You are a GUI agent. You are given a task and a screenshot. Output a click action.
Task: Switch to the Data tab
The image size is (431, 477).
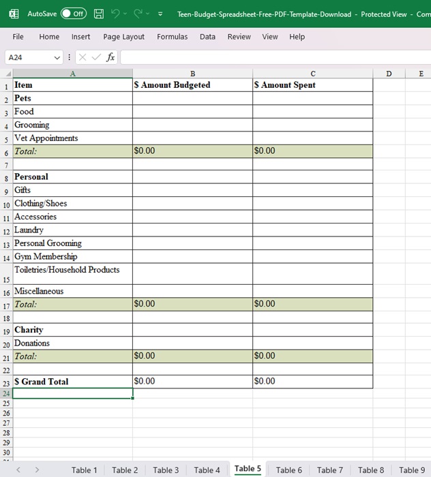(x=207, y=37)
